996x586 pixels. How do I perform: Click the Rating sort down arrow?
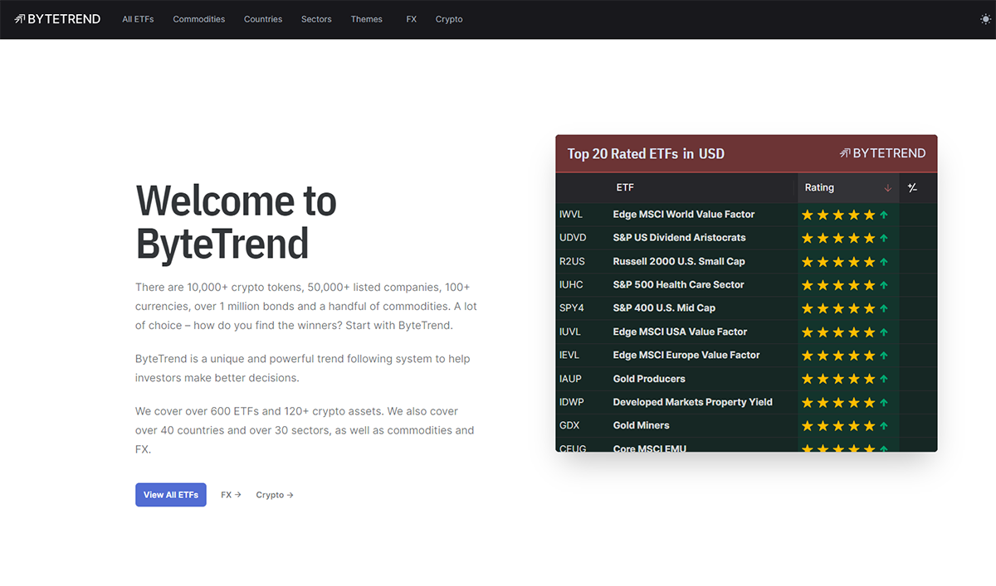[x=888, y=188]
